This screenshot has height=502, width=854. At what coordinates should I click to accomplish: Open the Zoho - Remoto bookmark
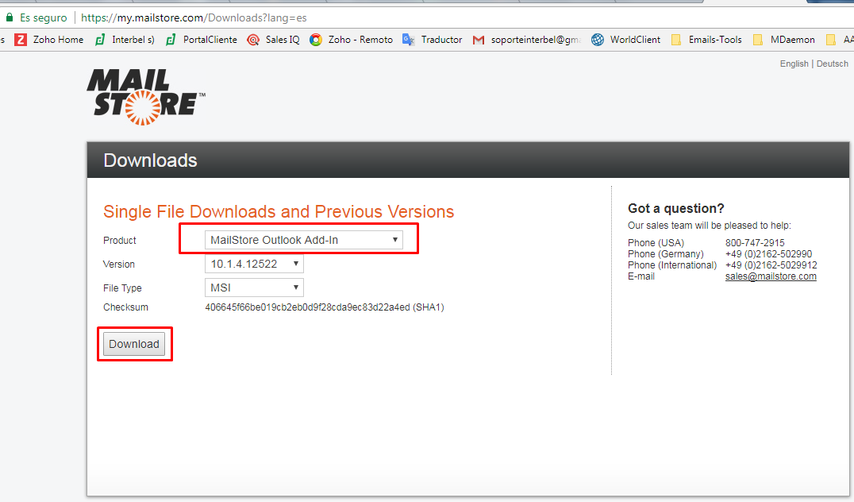pos(352,40)
